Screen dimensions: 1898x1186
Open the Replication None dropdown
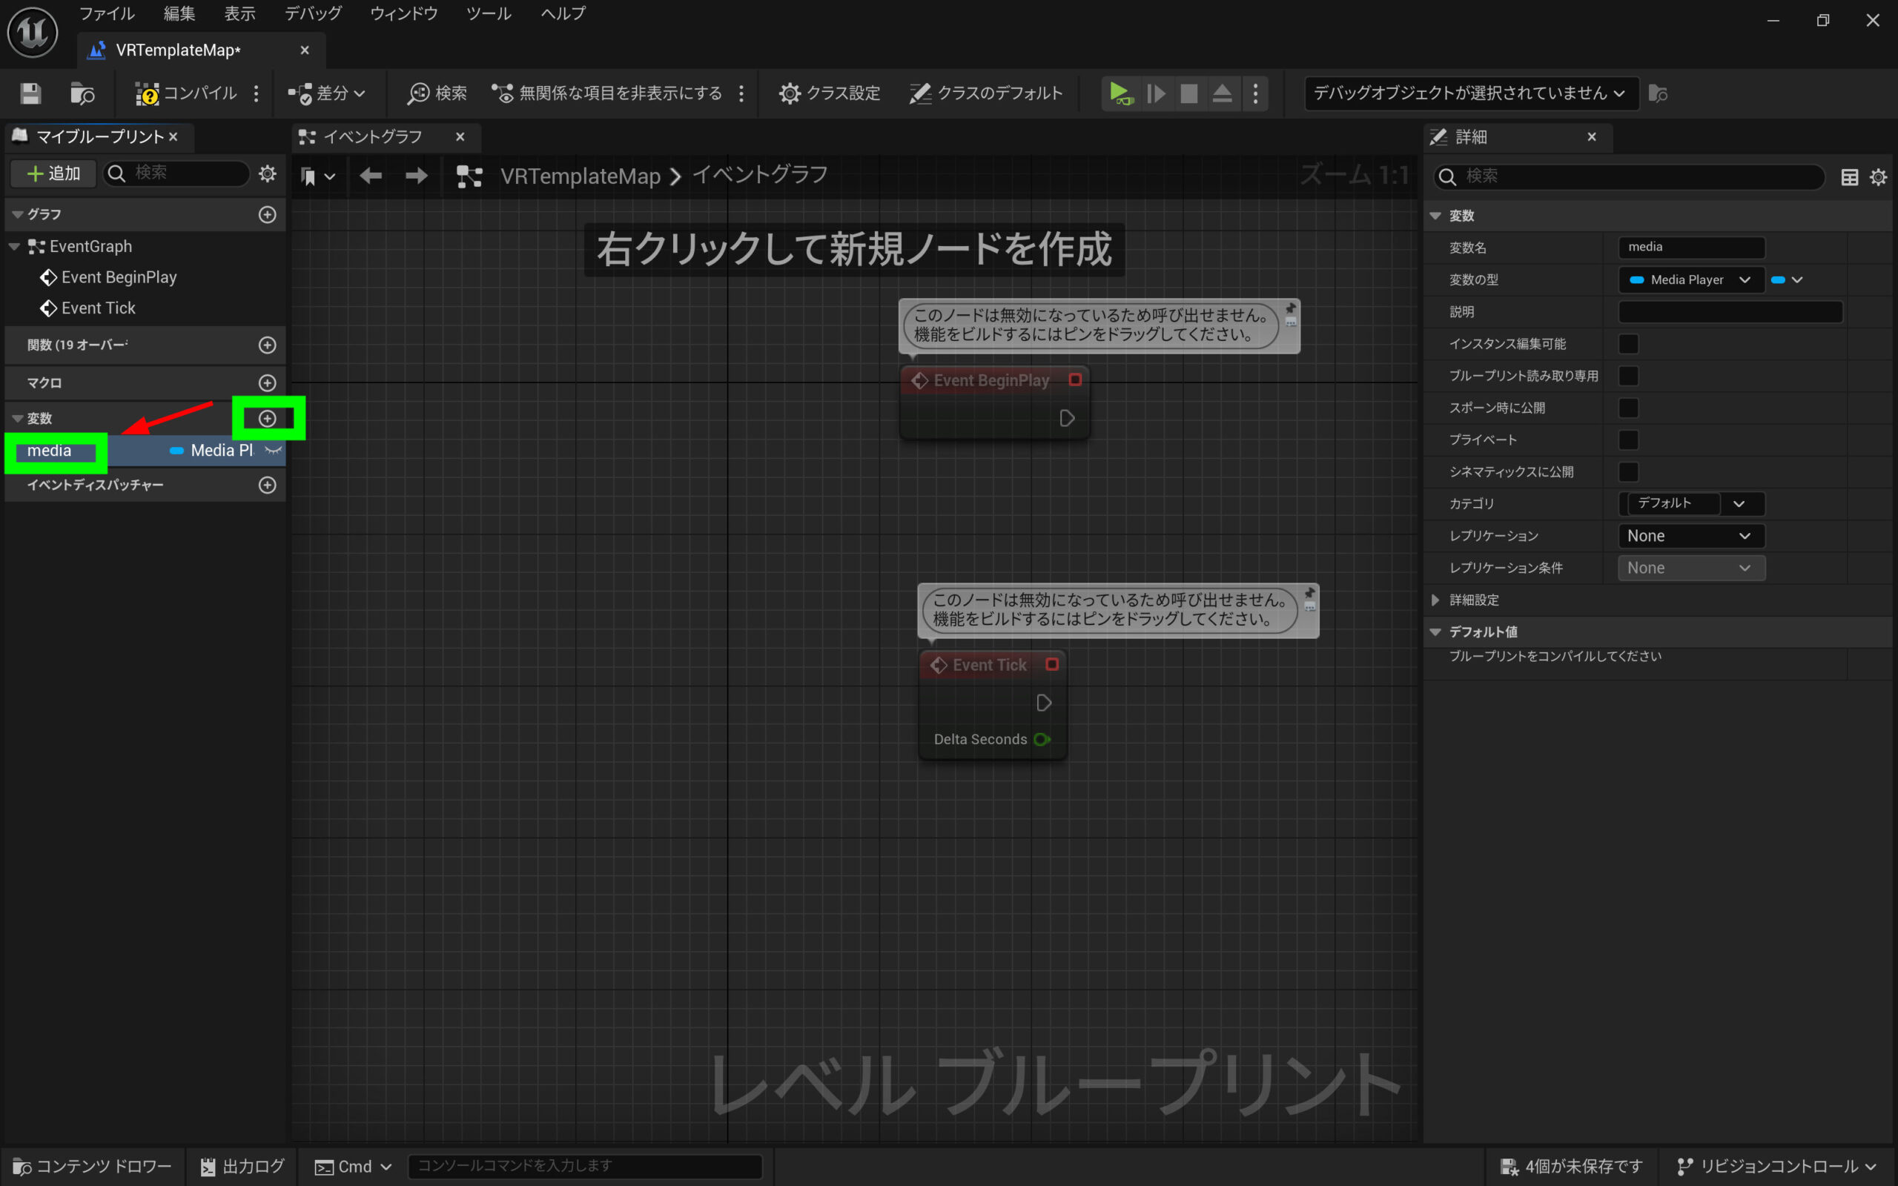tap(1690, 536)
